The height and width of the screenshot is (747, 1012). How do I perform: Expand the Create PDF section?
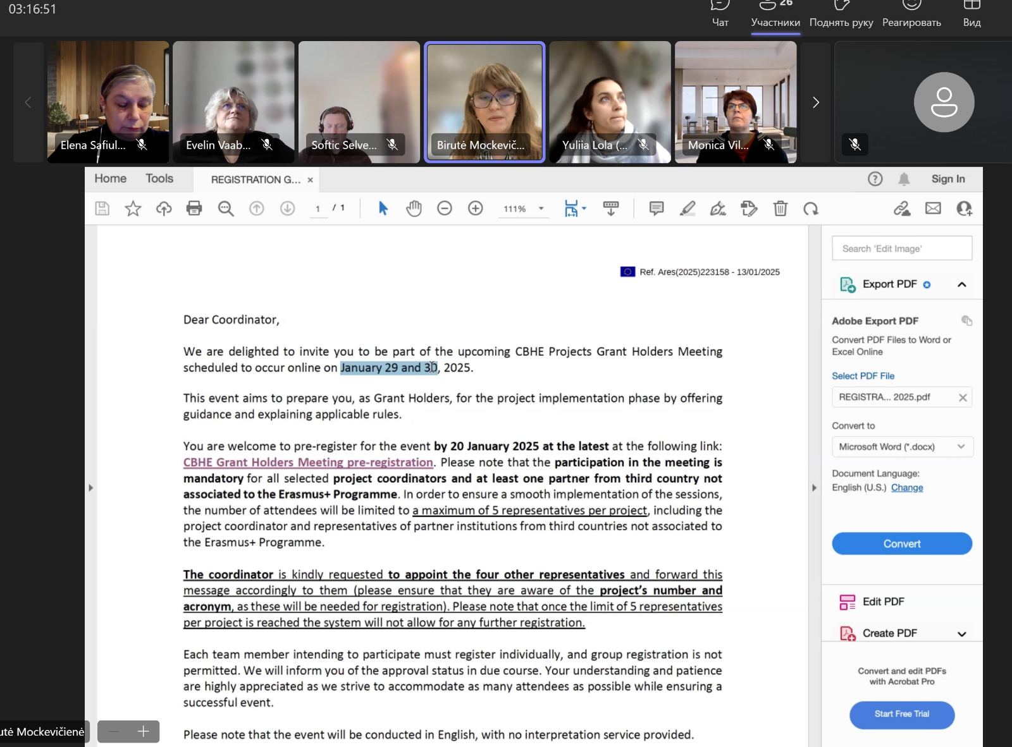point(961,634)
